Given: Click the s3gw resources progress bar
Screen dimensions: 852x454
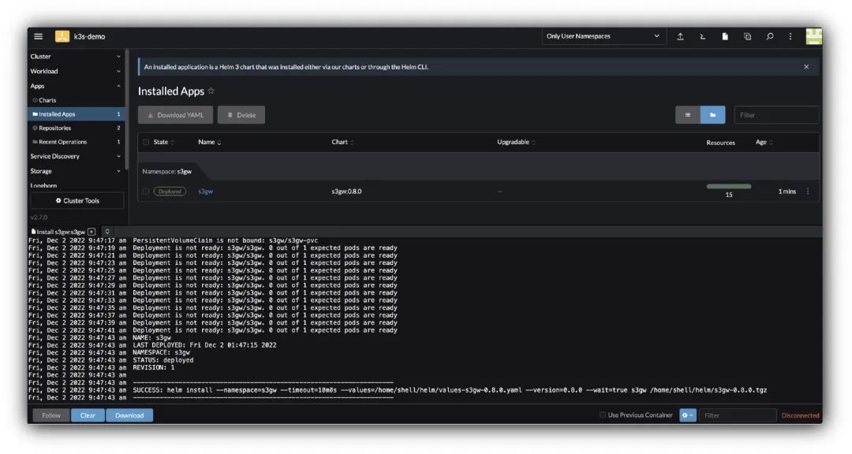Looking at the screenshot, I should point(729,186).
